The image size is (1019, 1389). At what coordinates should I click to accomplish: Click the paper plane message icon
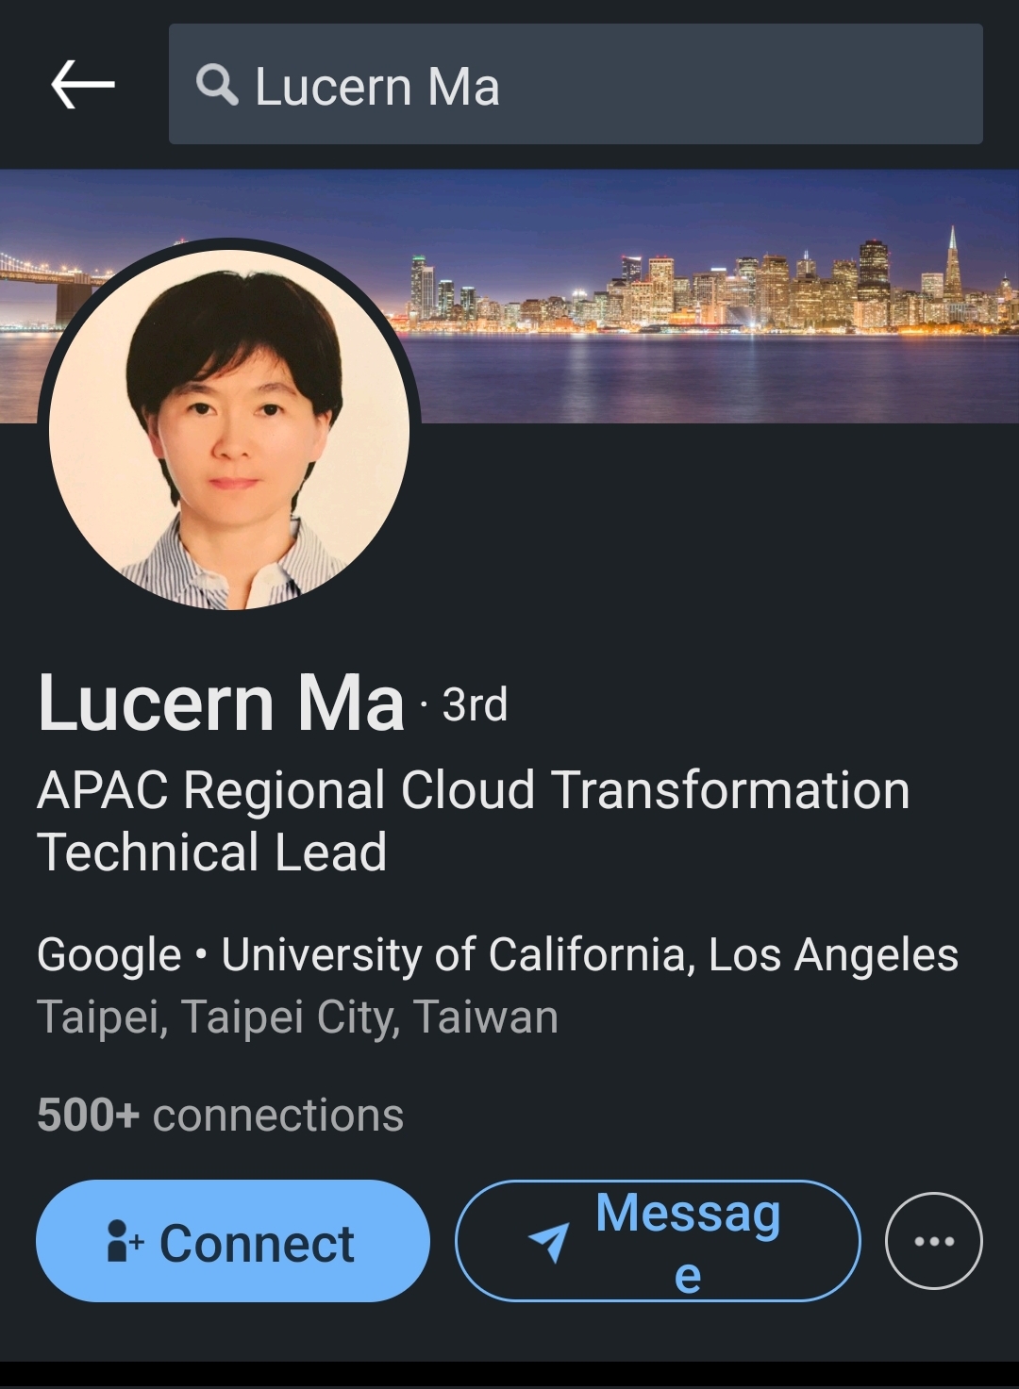pos(549,1242)
